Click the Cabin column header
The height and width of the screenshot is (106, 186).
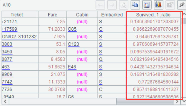82,15
